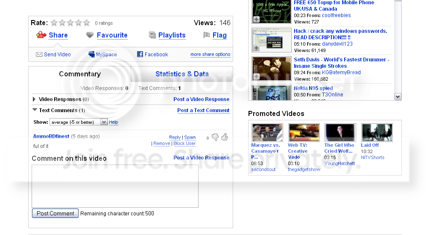Click Post a Text Comment
Image resolution: width=430 pixels, height=235 pixels.
tap(203, 110)
